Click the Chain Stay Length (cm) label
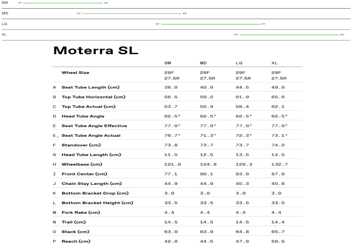Viewport: 351px width, 244px height. 92,183
